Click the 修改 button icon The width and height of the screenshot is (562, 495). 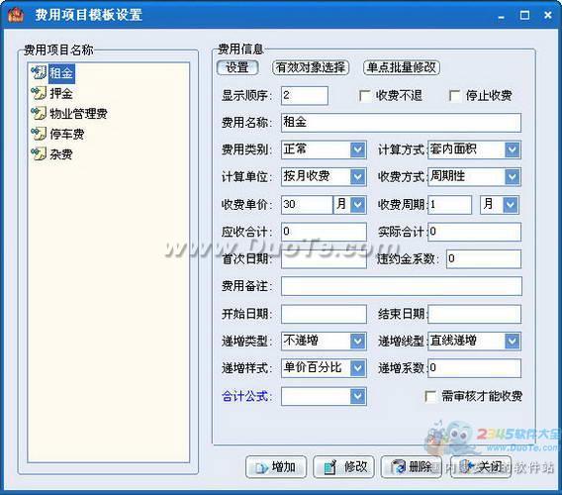(329, 467)
